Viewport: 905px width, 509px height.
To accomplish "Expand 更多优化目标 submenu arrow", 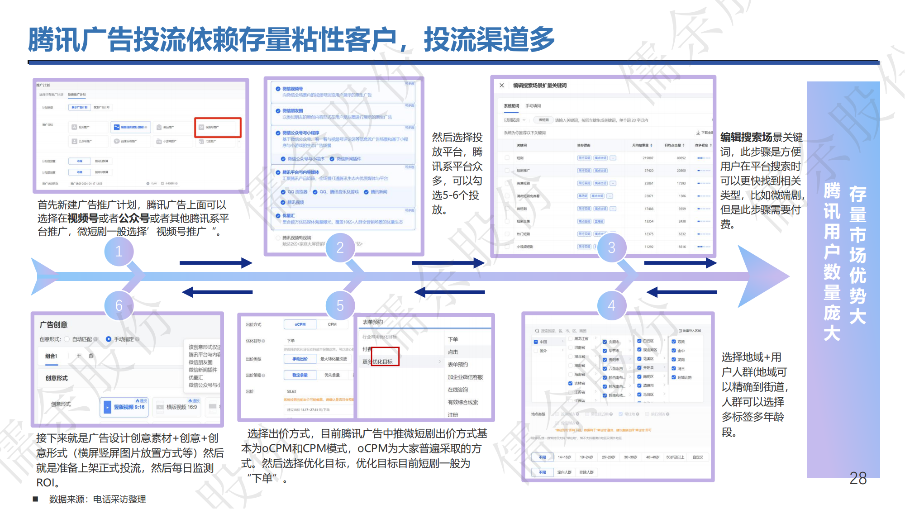I will 439,362.
